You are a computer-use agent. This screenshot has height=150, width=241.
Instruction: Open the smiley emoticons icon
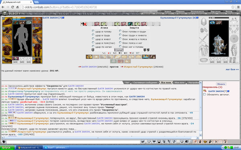tap(182, 142)
